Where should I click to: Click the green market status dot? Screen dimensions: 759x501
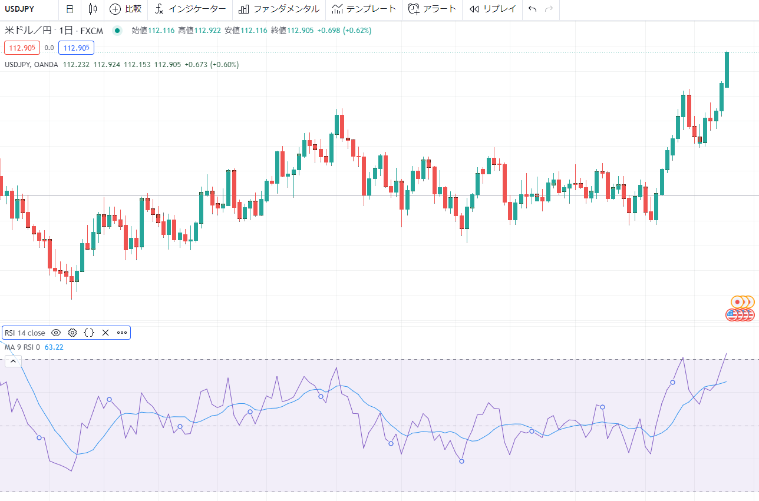click(x=117, y=31)
